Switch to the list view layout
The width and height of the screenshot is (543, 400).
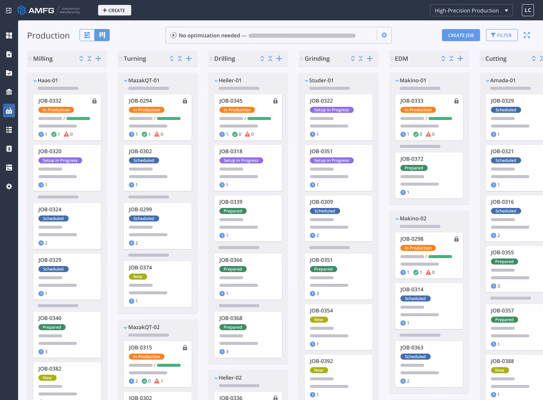[87, 35]
